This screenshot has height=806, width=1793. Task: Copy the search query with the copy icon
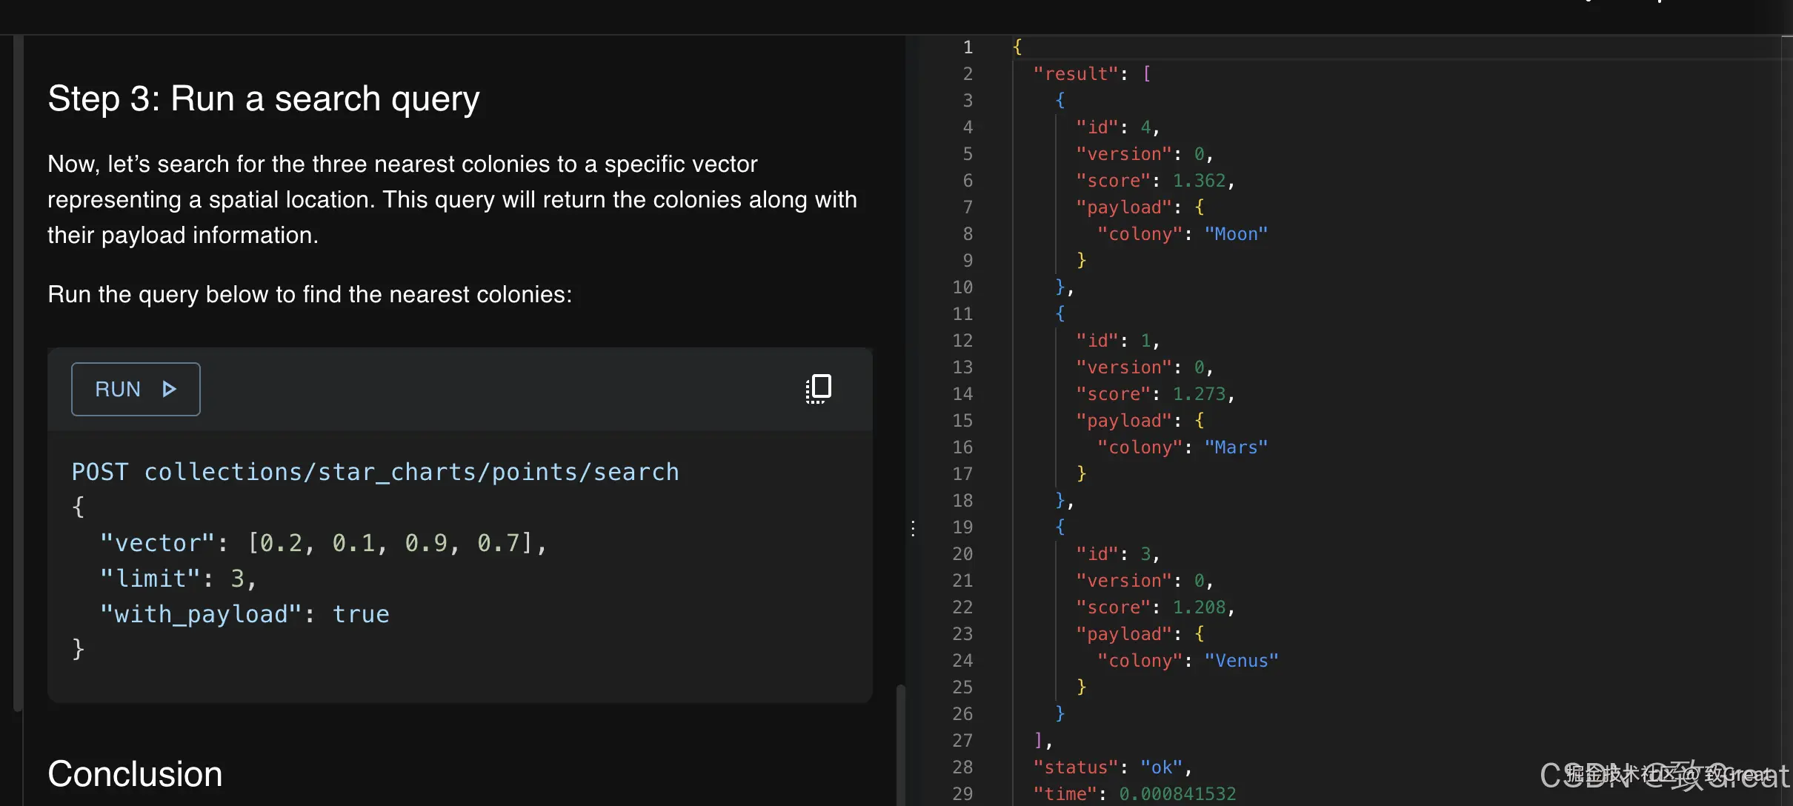(819, 388)
